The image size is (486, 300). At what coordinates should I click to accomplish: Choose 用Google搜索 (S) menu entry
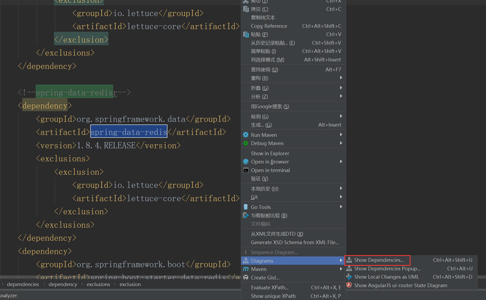click(293, 106)
